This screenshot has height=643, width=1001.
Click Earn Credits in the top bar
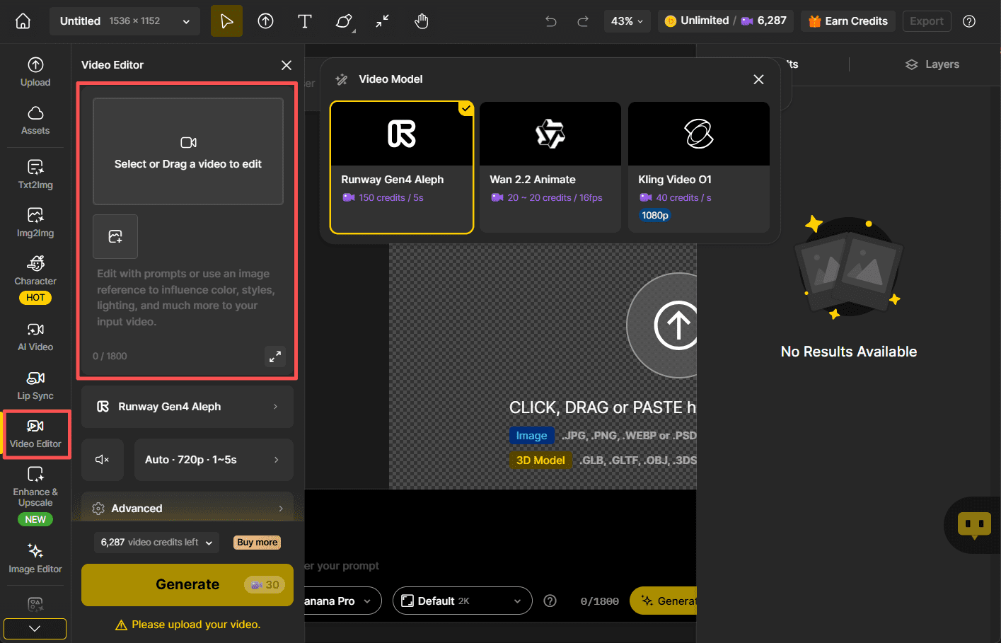[847, 21]
